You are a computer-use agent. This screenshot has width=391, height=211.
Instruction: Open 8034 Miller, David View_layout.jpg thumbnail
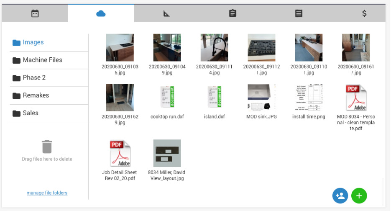tap(167, 153)
